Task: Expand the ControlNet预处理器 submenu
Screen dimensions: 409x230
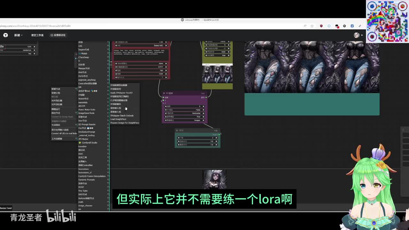Action: [x=88, y=84]
